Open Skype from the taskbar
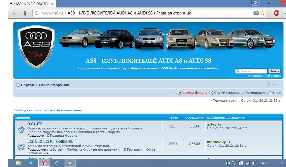Screen dimensions: 286x167 [32, 163]
